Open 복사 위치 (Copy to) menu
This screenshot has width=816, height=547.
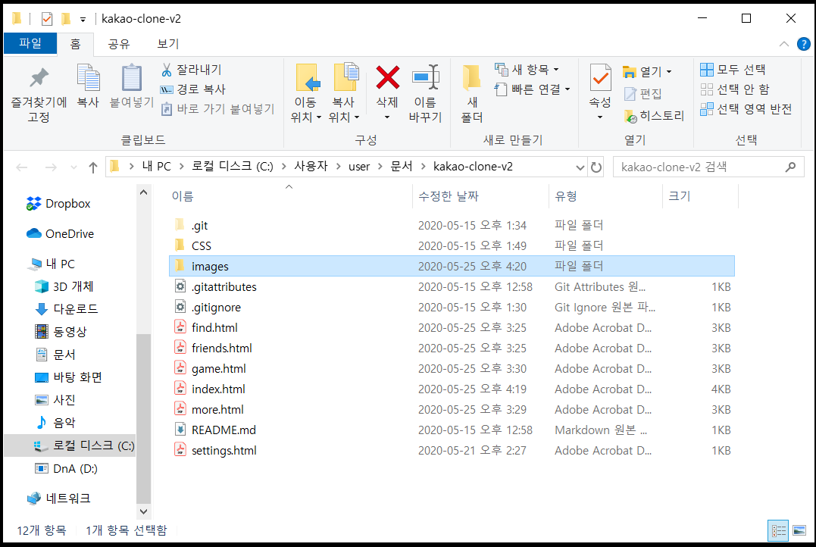click(343, 94)
